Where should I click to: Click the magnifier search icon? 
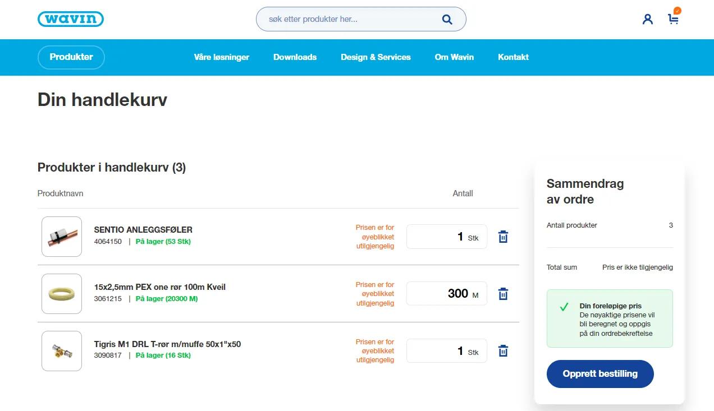pyautogui.click(x=447, y=20)
